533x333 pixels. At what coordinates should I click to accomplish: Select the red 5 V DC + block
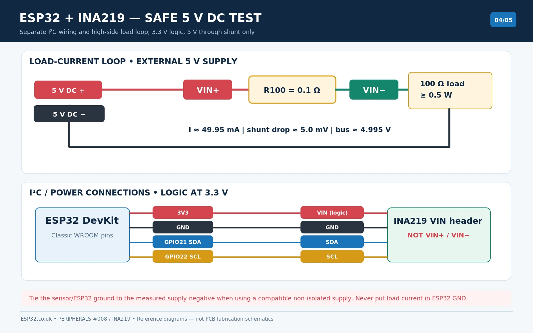[68, 90]
